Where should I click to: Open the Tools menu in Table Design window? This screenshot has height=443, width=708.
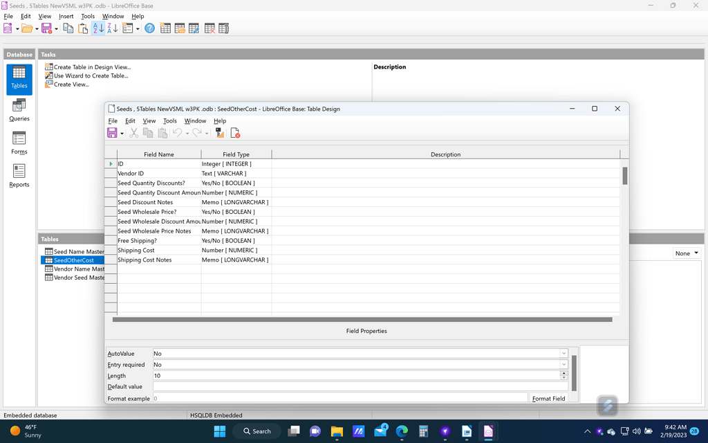pos(169,120)
